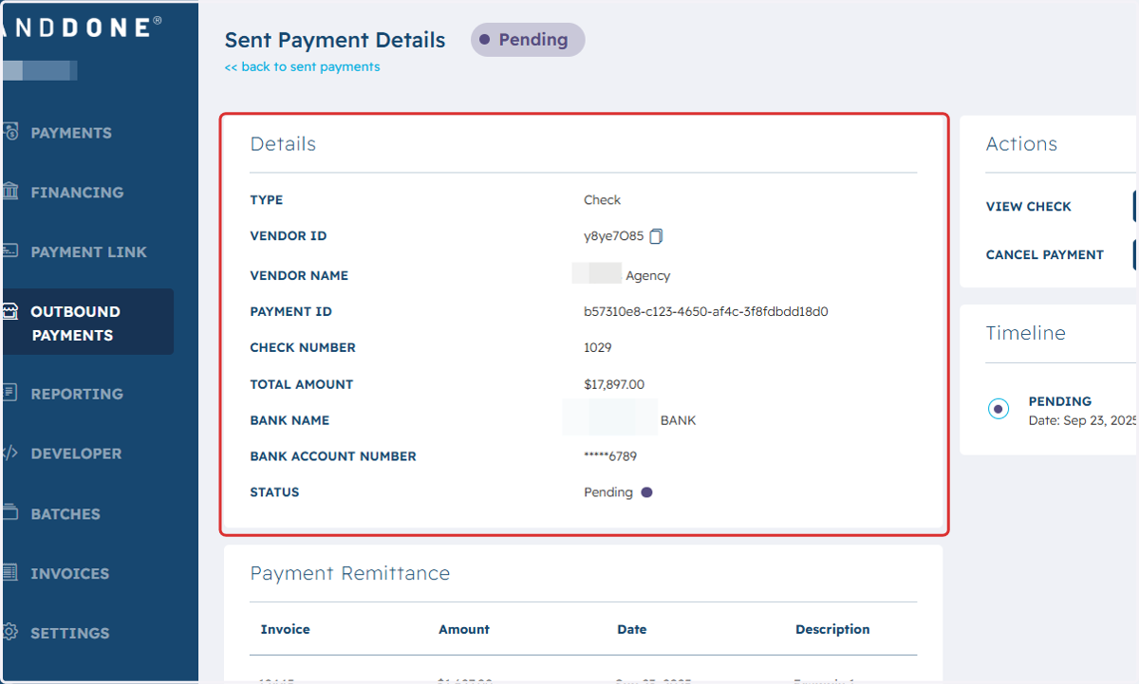The width and height of the screenshot is (1139, 684).
Task: Click the Developer code icon
Action: click(x=10, y=453)
